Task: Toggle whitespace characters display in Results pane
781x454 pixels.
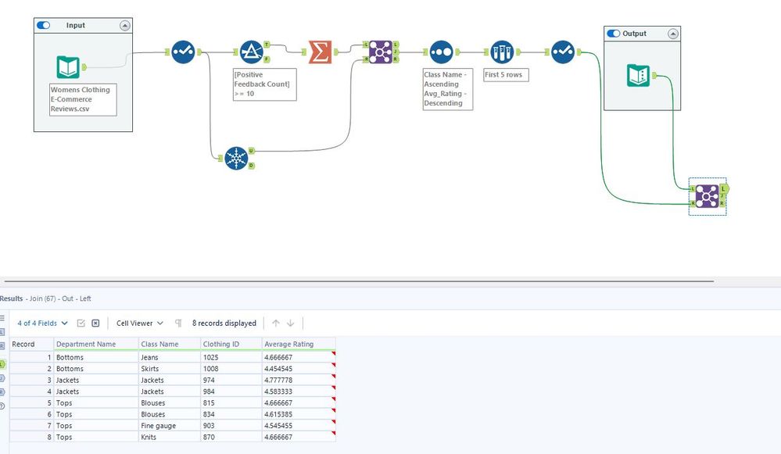Action: 177,323
